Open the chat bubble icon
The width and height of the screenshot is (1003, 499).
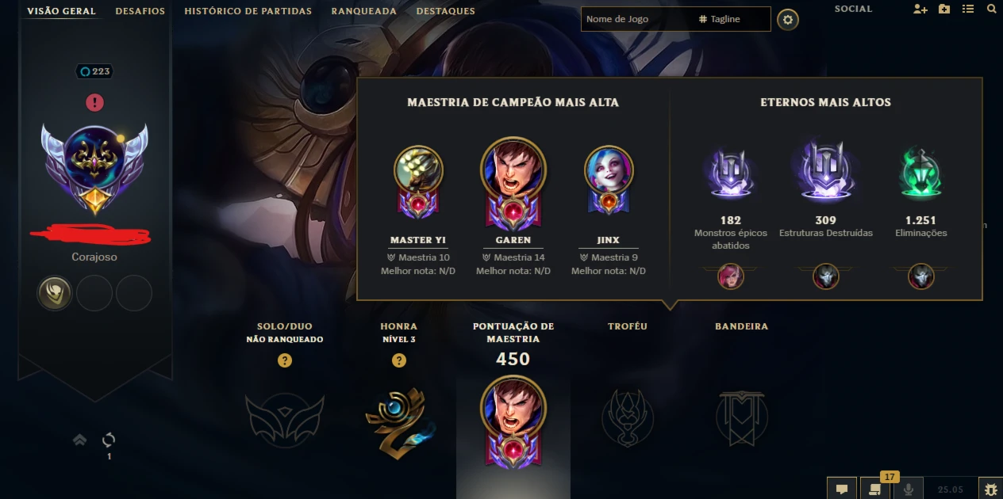click(842, 489)
